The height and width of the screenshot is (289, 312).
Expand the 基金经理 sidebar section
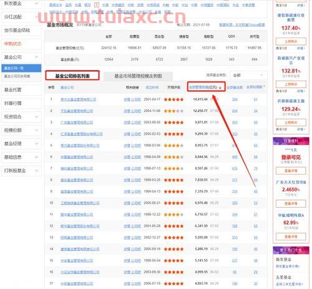[36, 144]
